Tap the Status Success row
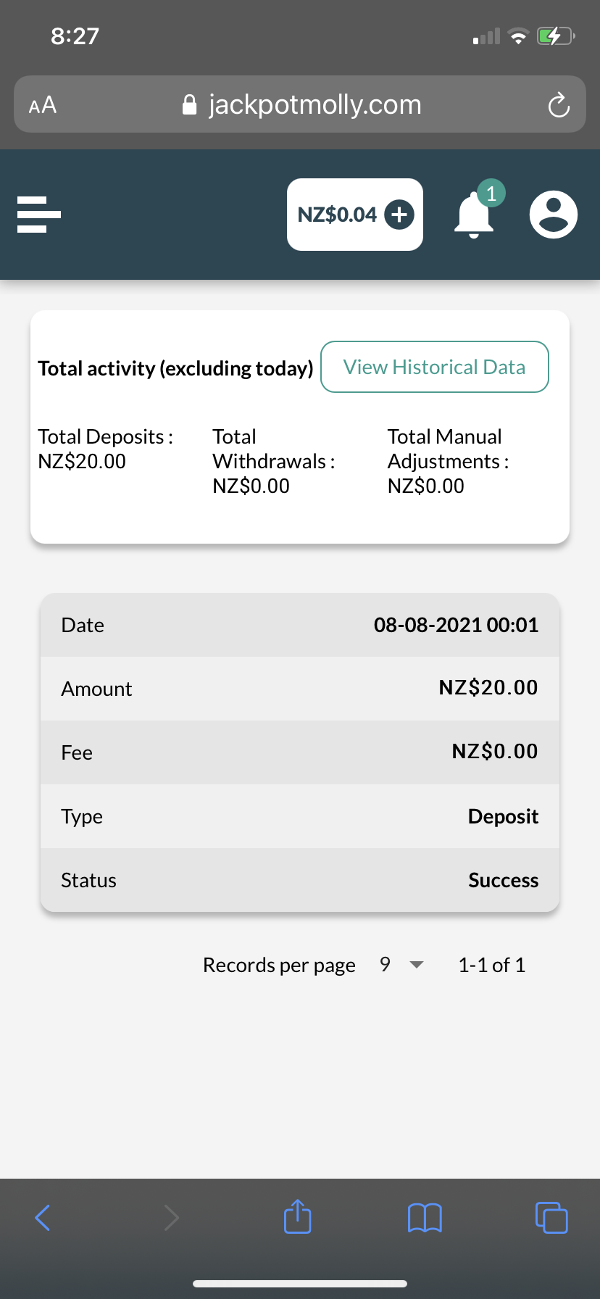This screenshot has width=600, height=1299. coord(300,880)
